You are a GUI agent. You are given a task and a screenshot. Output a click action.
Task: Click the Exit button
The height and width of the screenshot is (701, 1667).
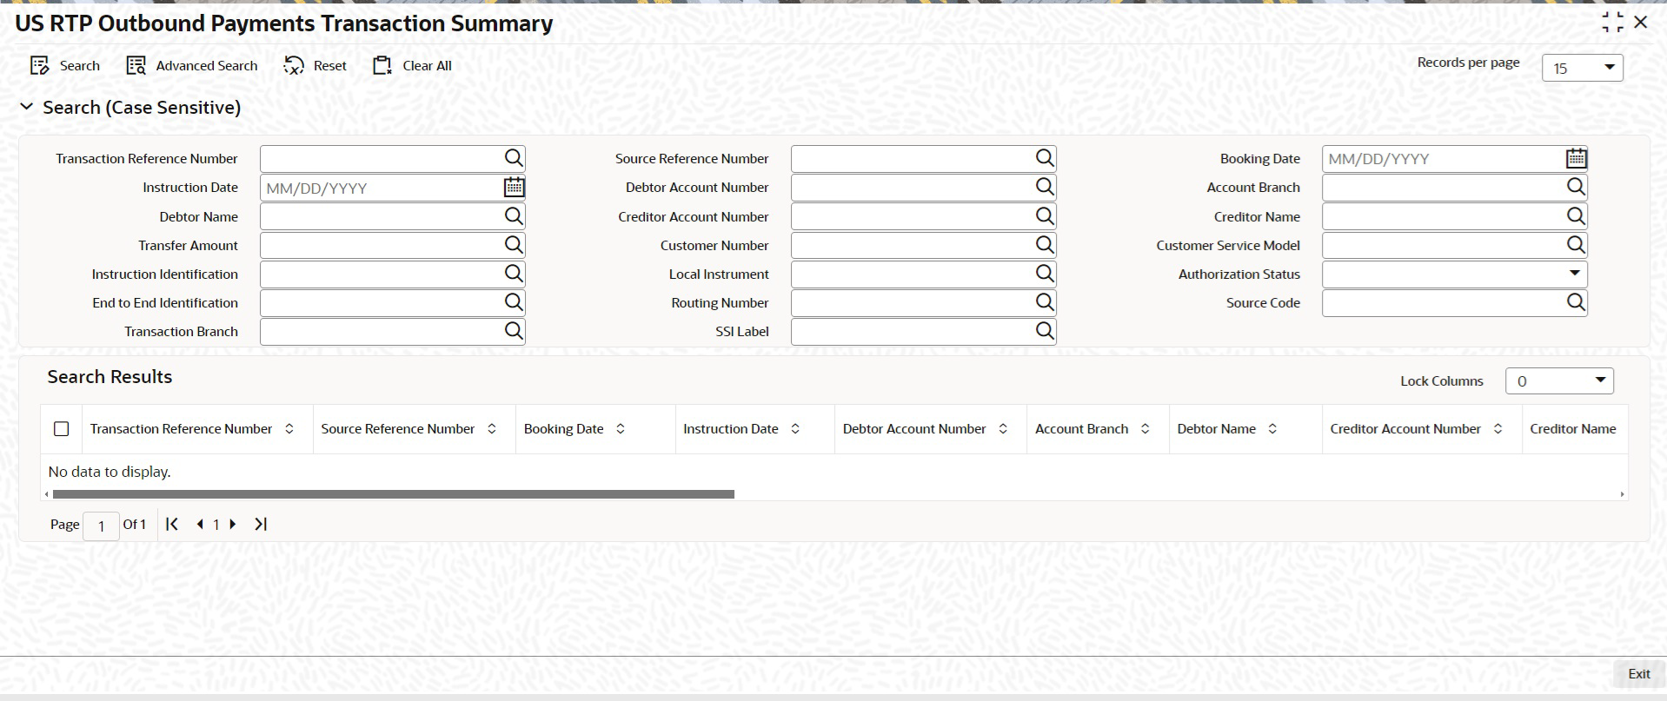point(1639,674)
